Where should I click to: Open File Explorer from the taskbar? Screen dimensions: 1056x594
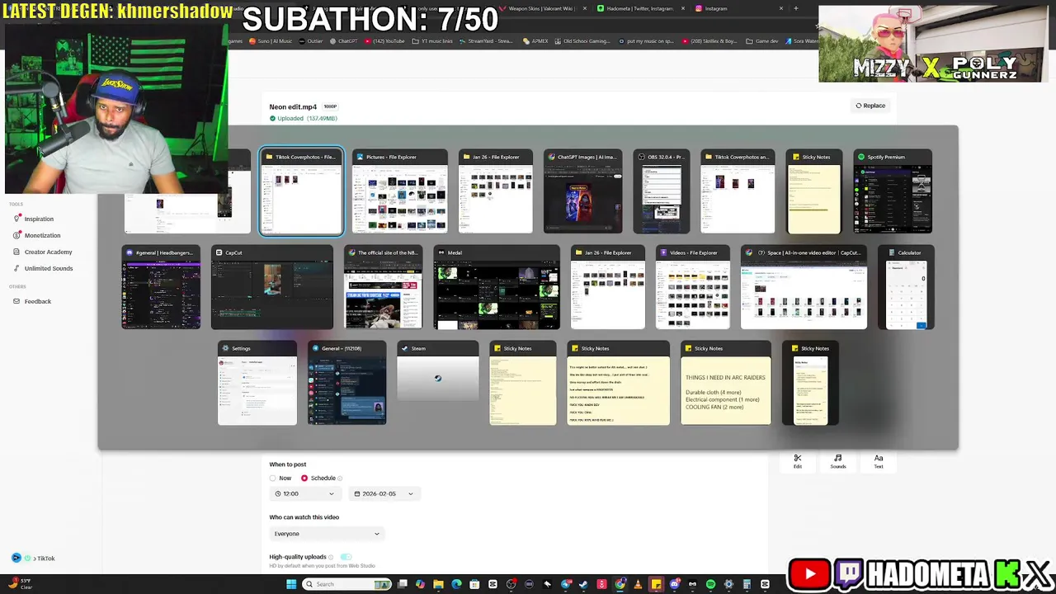pyautogui.click(x=438, y=584)
